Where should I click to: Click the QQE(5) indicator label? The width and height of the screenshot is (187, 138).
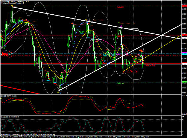pyautogui.click(x=9, y=96)
